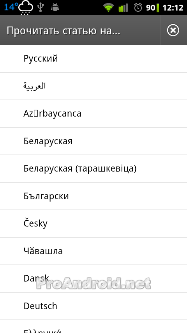Viewport: 187px width, 333px height.
Task: Close the language selection dialog
Action: pos(173,30)
